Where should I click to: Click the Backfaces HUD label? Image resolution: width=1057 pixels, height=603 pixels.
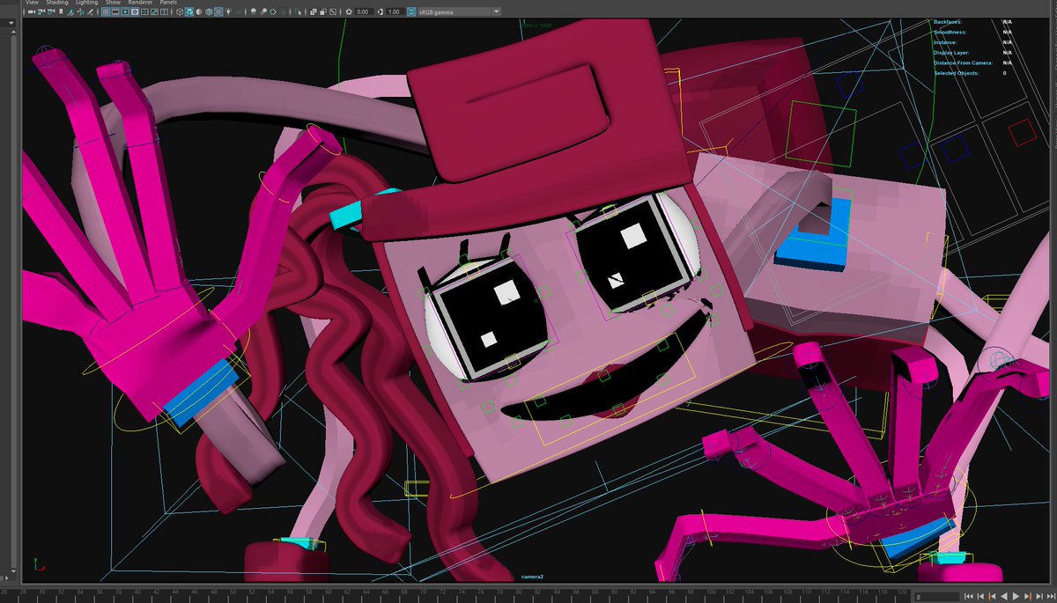(x=948, y=21)
